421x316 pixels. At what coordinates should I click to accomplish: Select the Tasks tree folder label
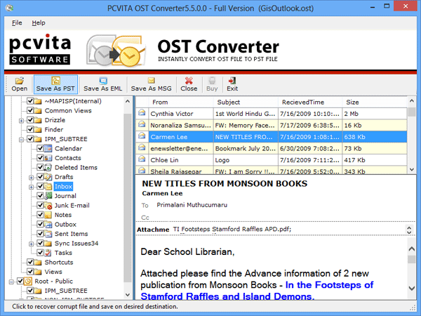(x=63, y=253)
